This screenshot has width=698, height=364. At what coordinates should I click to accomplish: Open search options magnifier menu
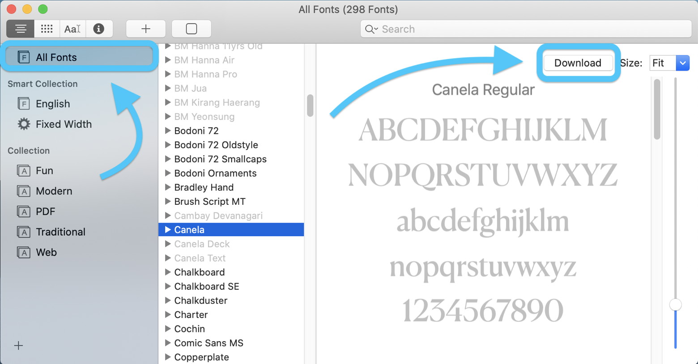point(371,30)
